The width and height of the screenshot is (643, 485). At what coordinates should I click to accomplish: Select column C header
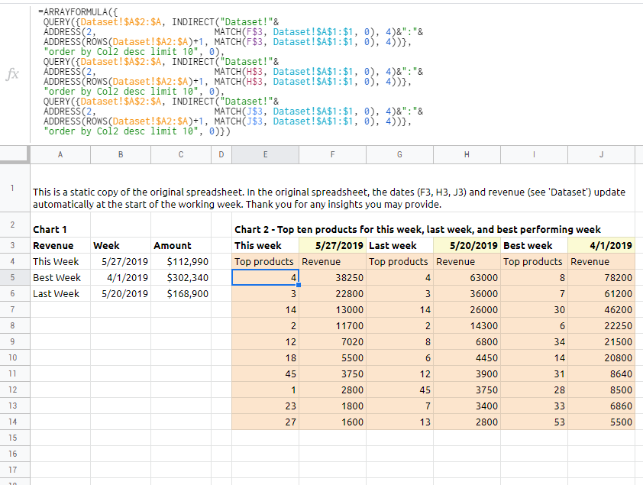point(181,154)
